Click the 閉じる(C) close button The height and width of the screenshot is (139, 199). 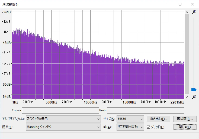[185, 127]
